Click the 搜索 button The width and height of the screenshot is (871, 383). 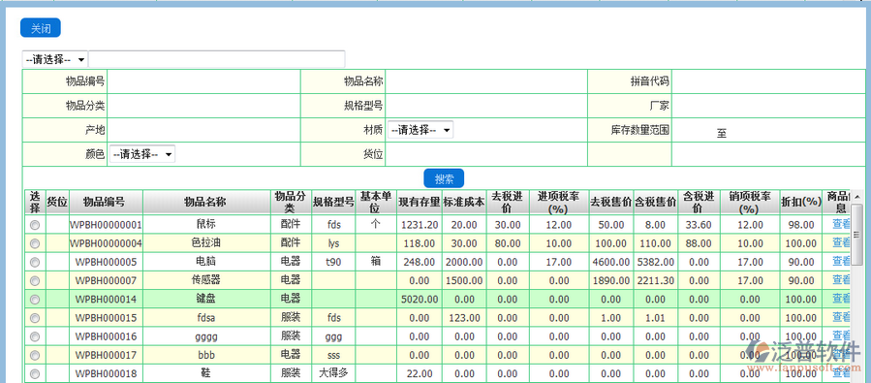tap(444, 179)
